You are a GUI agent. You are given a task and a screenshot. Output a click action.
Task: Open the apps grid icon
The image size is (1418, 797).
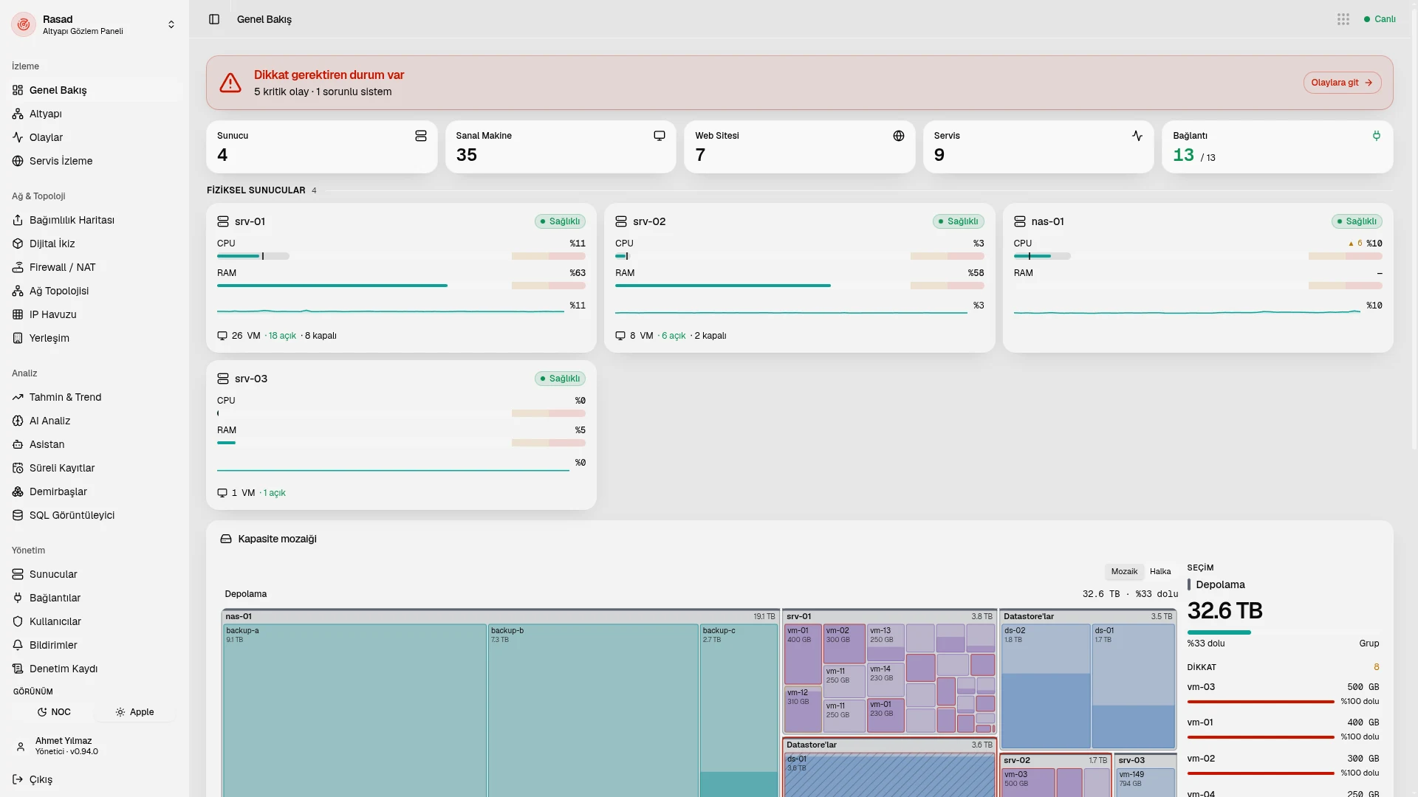1343,19
